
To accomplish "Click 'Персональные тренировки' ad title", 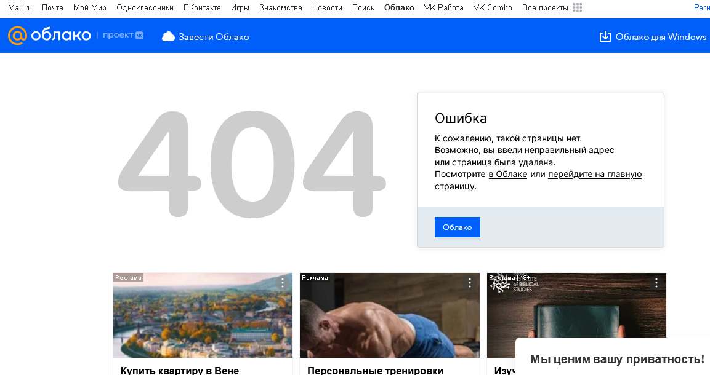I will [376, 371].
